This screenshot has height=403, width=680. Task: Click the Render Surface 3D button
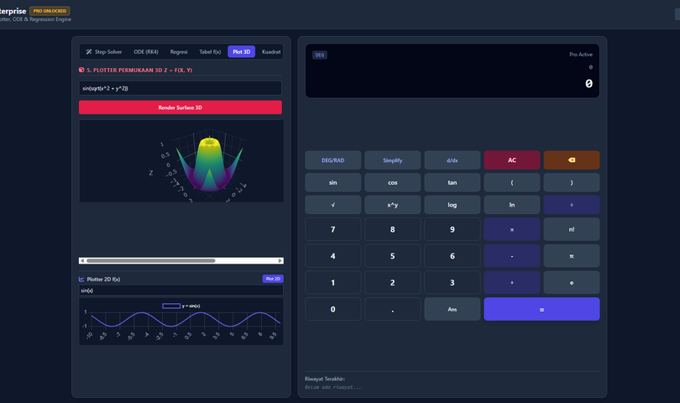point(180,107)
